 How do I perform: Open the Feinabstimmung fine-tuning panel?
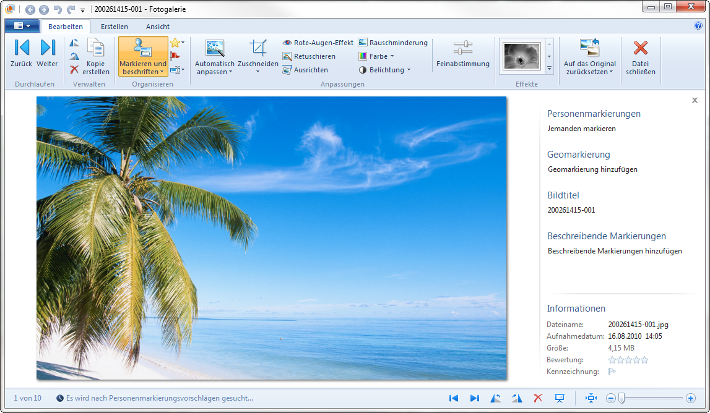point(462,54)
